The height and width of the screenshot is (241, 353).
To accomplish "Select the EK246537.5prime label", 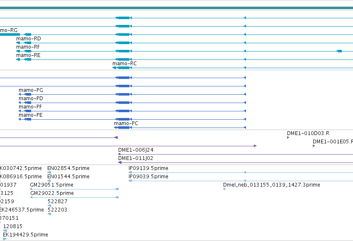I will (22, 210).
